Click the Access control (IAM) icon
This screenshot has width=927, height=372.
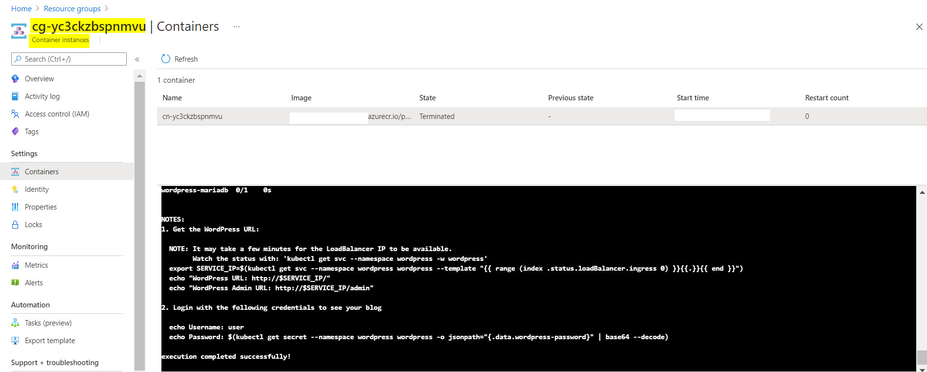15,114
